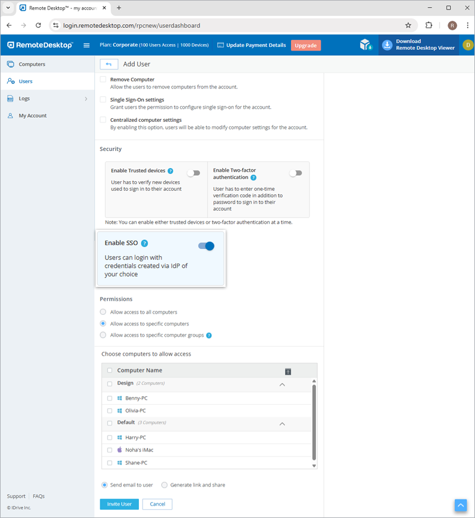Click help icon next to Enable Trusted devices
Viewport: 475px width, 518px height.
[x=170, y=170]
